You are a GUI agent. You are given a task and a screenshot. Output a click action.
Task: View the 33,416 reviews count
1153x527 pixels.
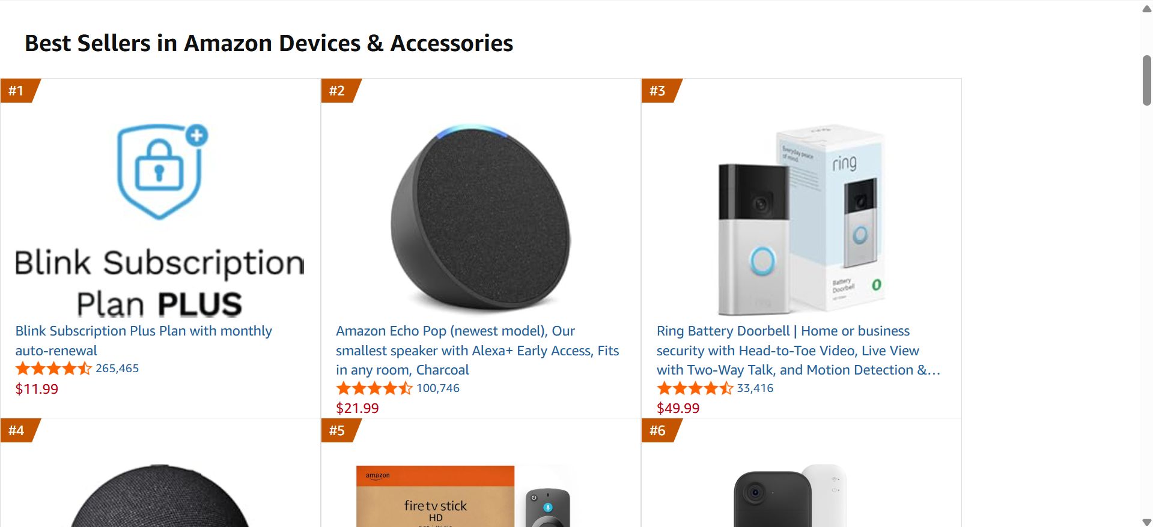(x=755, y=388)
